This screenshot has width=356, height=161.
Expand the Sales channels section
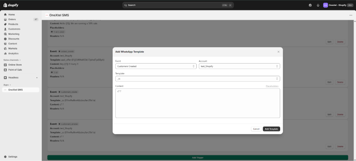(13, 60)
